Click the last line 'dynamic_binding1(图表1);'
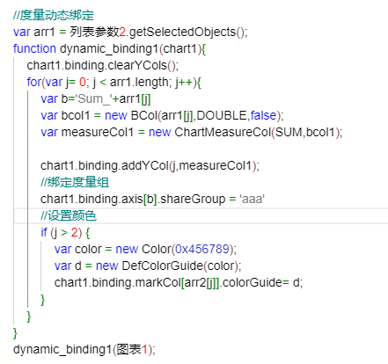Image resolution: width=388 pixels, height=364 pixels. (84, 350)
